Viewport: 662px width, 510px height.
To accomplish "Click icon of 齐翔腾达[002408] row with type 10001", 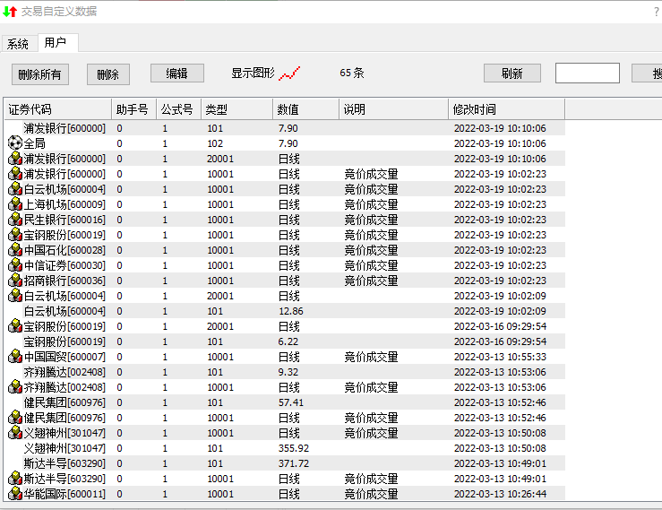I will coord(14,387).
